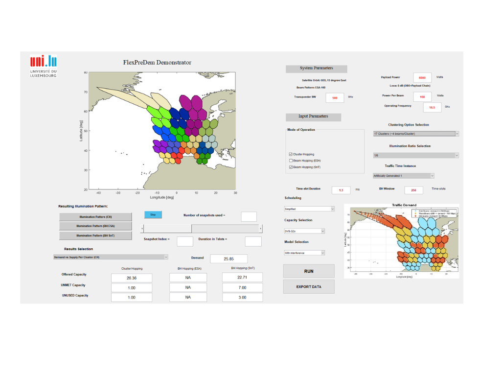
Task: Click the University of Luxembourg logo
Action: pyautogui.click(x=43, y=66)
